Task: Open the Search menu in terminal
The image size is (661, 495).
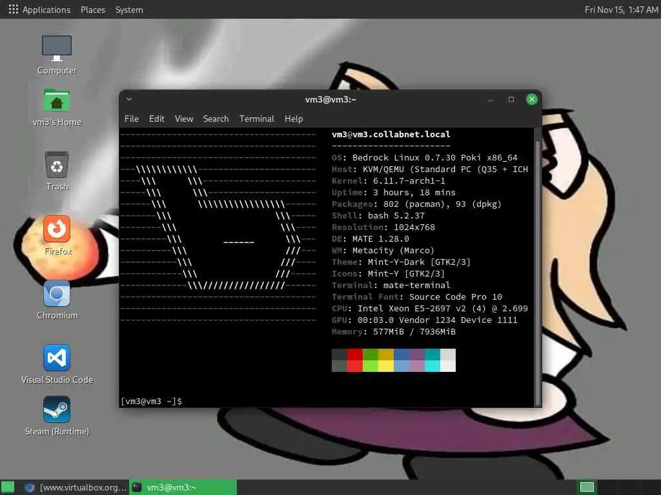Action: point(216,119)
